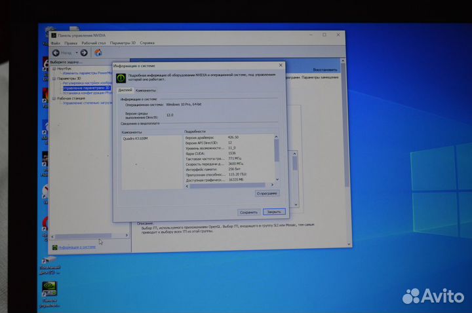The image size is (472, 313).
Task: Collapse the Ноутбук tree node
Action: 54,69
